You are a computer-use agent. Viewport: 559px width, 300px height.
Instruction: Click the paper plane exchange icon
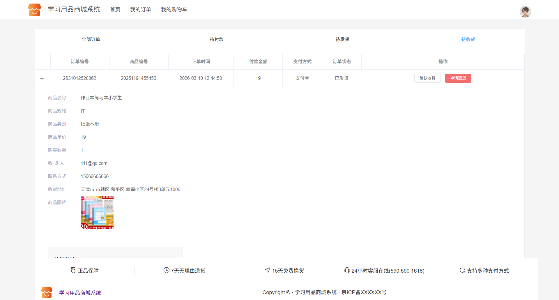tap(268, 270)
